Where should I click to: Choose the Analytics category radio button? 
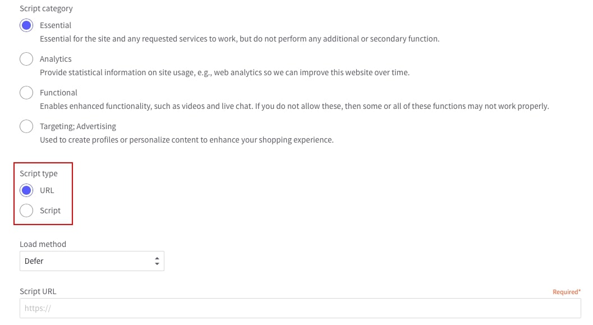click(x=26, y=59)
